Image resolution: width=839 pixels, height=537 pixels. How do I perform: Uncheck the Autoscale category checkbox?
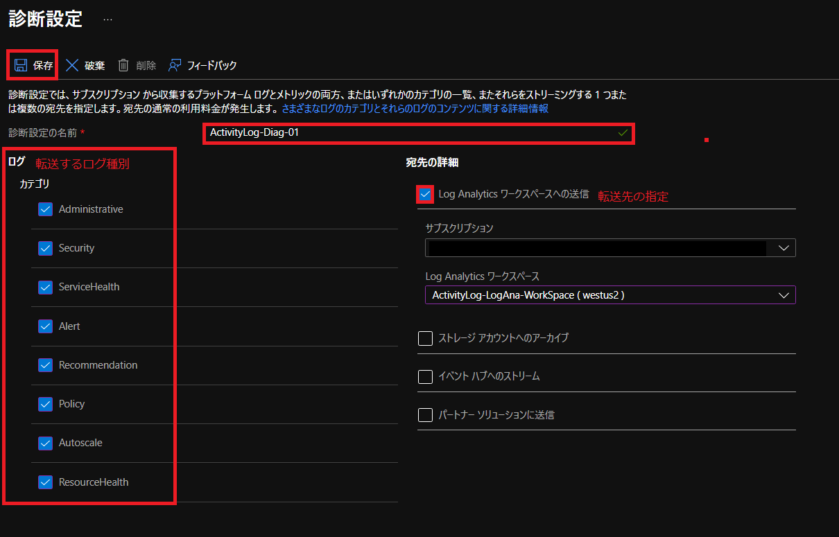pyautogui.click(x=46, y=443)
